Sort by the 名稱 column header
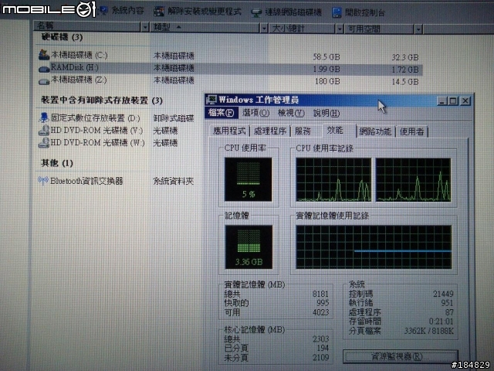 (x=87, y=26)
